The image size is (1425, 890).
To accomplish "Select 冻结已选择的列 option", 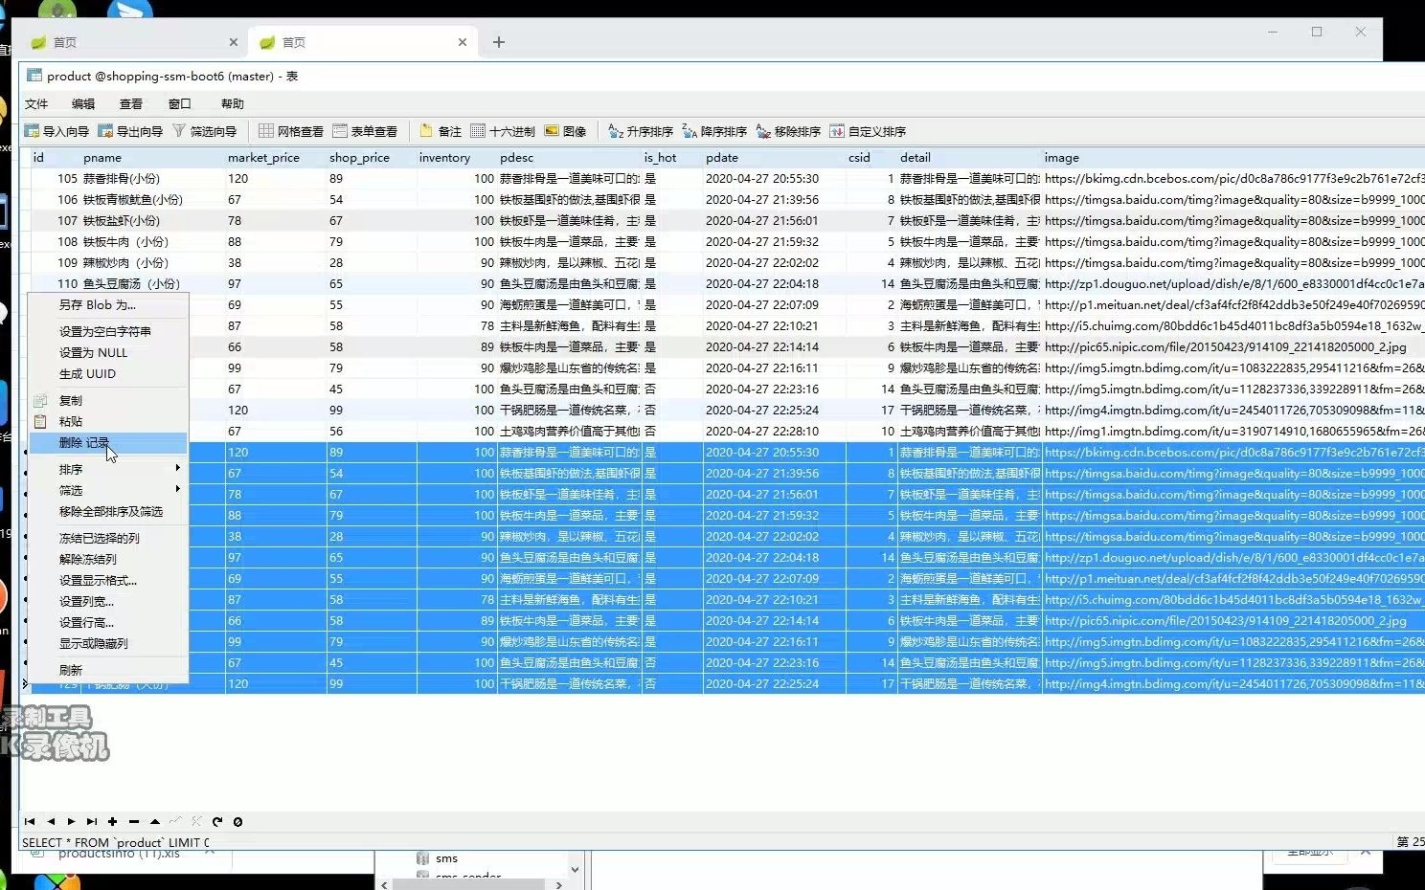I will tap(108, 538).
